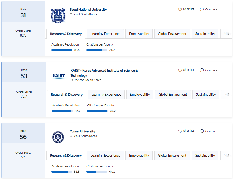Image resolution: width=233 pixels, height=179 pixels.
Task: Click location pin under Yonsei University
Action: (71, 136)
